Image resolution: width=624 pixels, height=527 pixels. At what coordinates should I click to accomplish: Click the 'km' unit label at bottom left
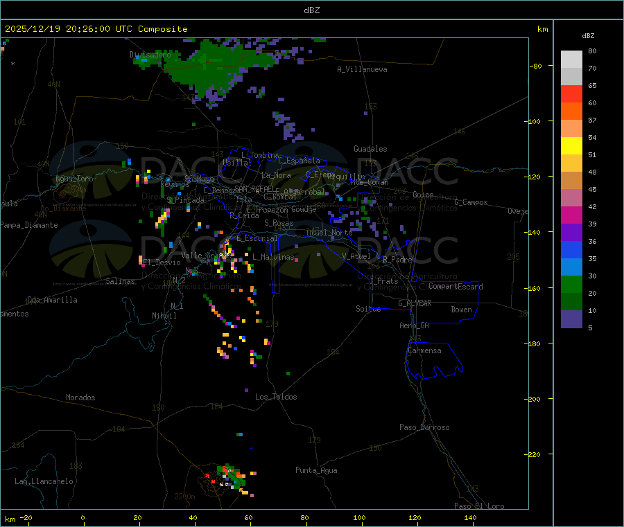pos(10,519)
